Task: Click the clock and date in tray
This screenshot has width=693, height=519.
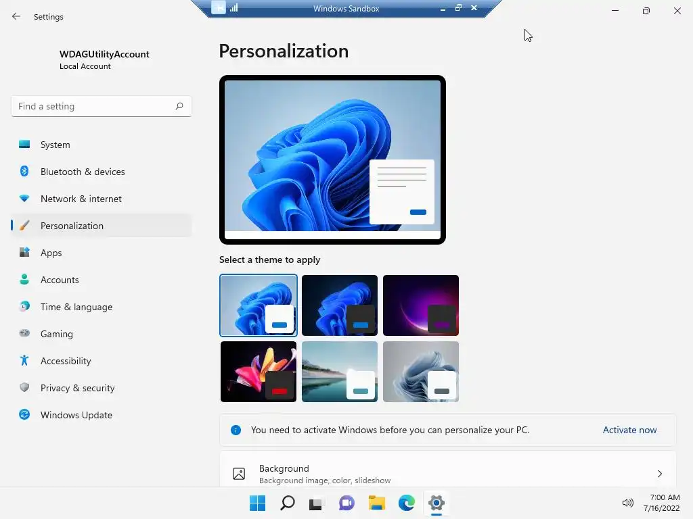Action: click(662, 503)
